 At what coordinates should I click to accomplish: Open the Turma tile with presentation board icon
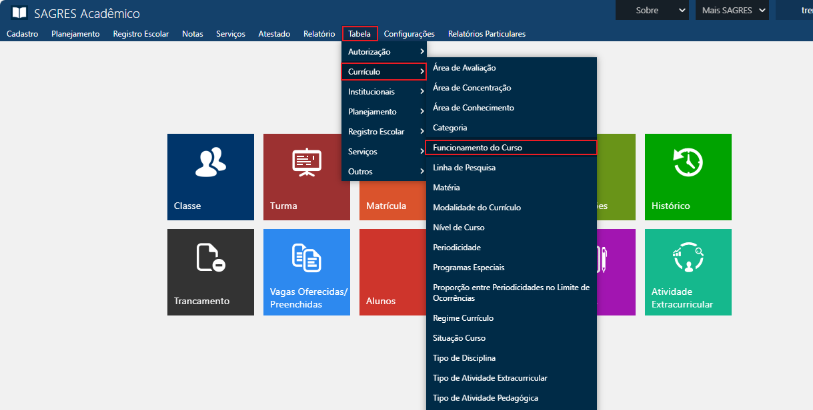click(306, 176)
